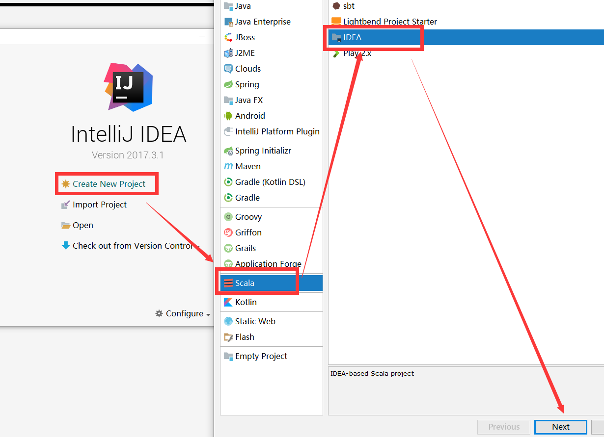The height and width of the screenshot is (437, 604).
Task: Click the JBoss icon
Action: coord(228,37)
